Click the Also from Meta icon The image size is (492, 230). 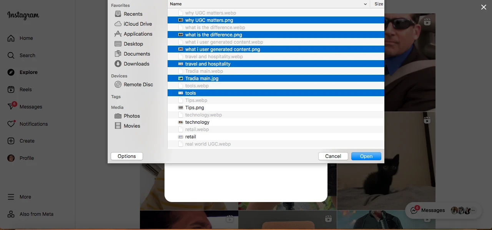[11, 214]
